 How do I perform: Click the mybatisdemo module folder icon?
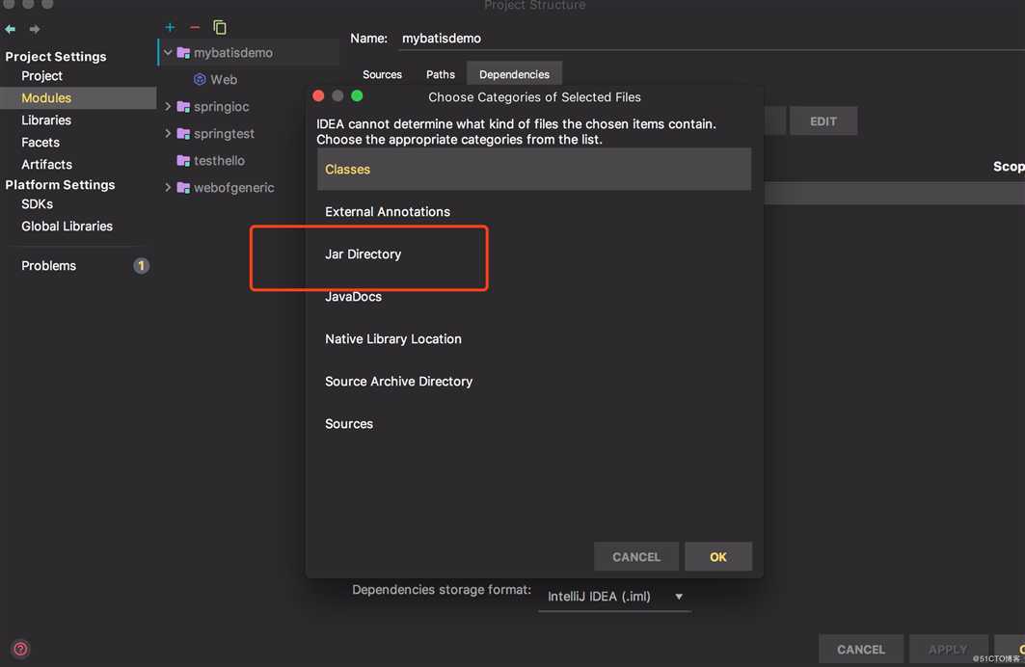(x=183, y=52)
